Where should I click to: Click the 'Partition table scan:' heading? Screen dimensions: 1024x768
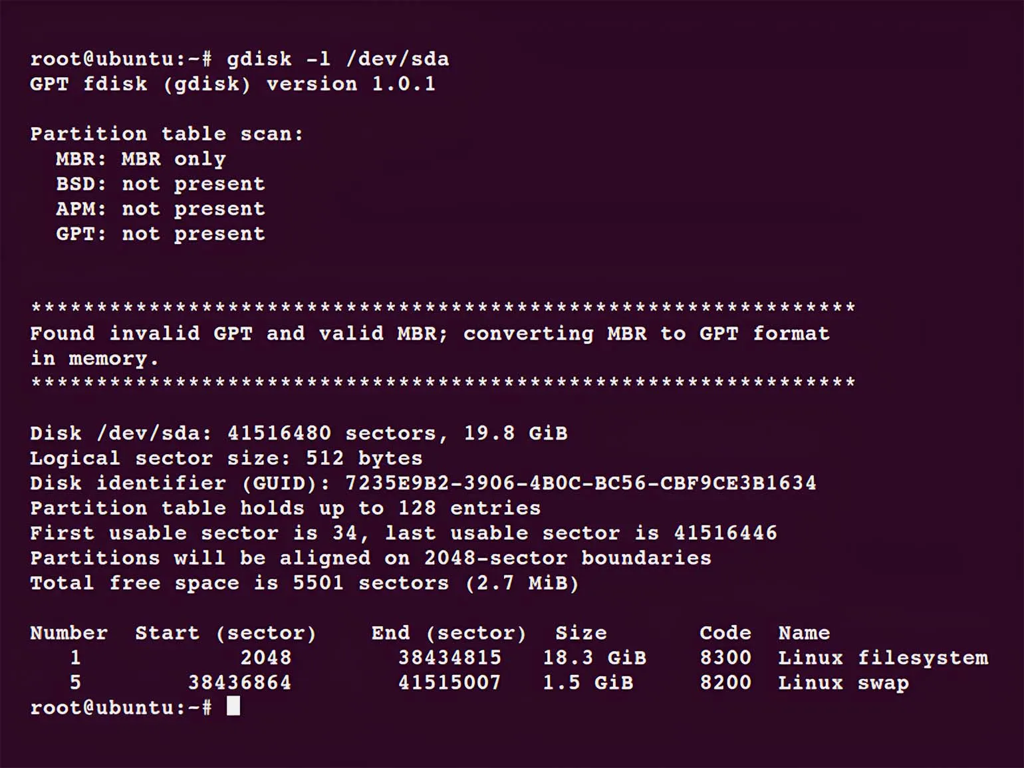[166, 134]
